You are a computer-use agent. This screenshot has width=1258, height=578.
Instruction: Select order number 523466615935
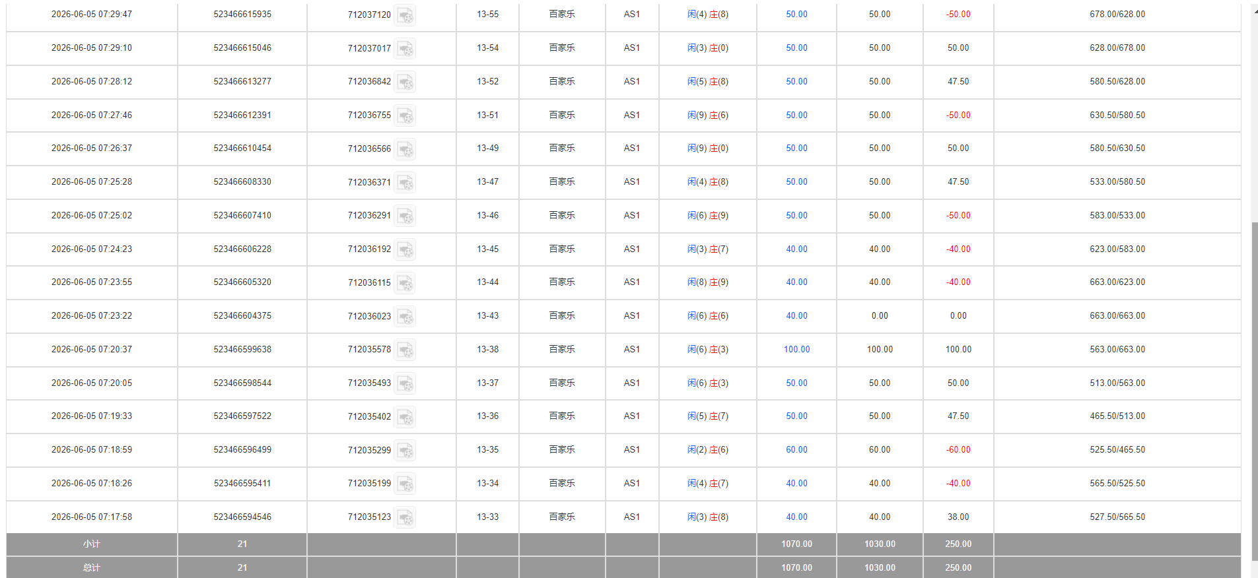[242, 14]
